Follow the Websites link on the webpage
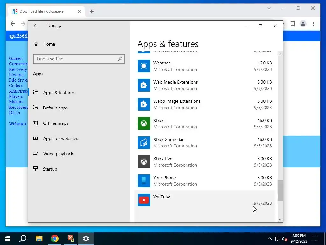Image resolution: width=326 pixels, height=245 pixels. tap(18, 124)
